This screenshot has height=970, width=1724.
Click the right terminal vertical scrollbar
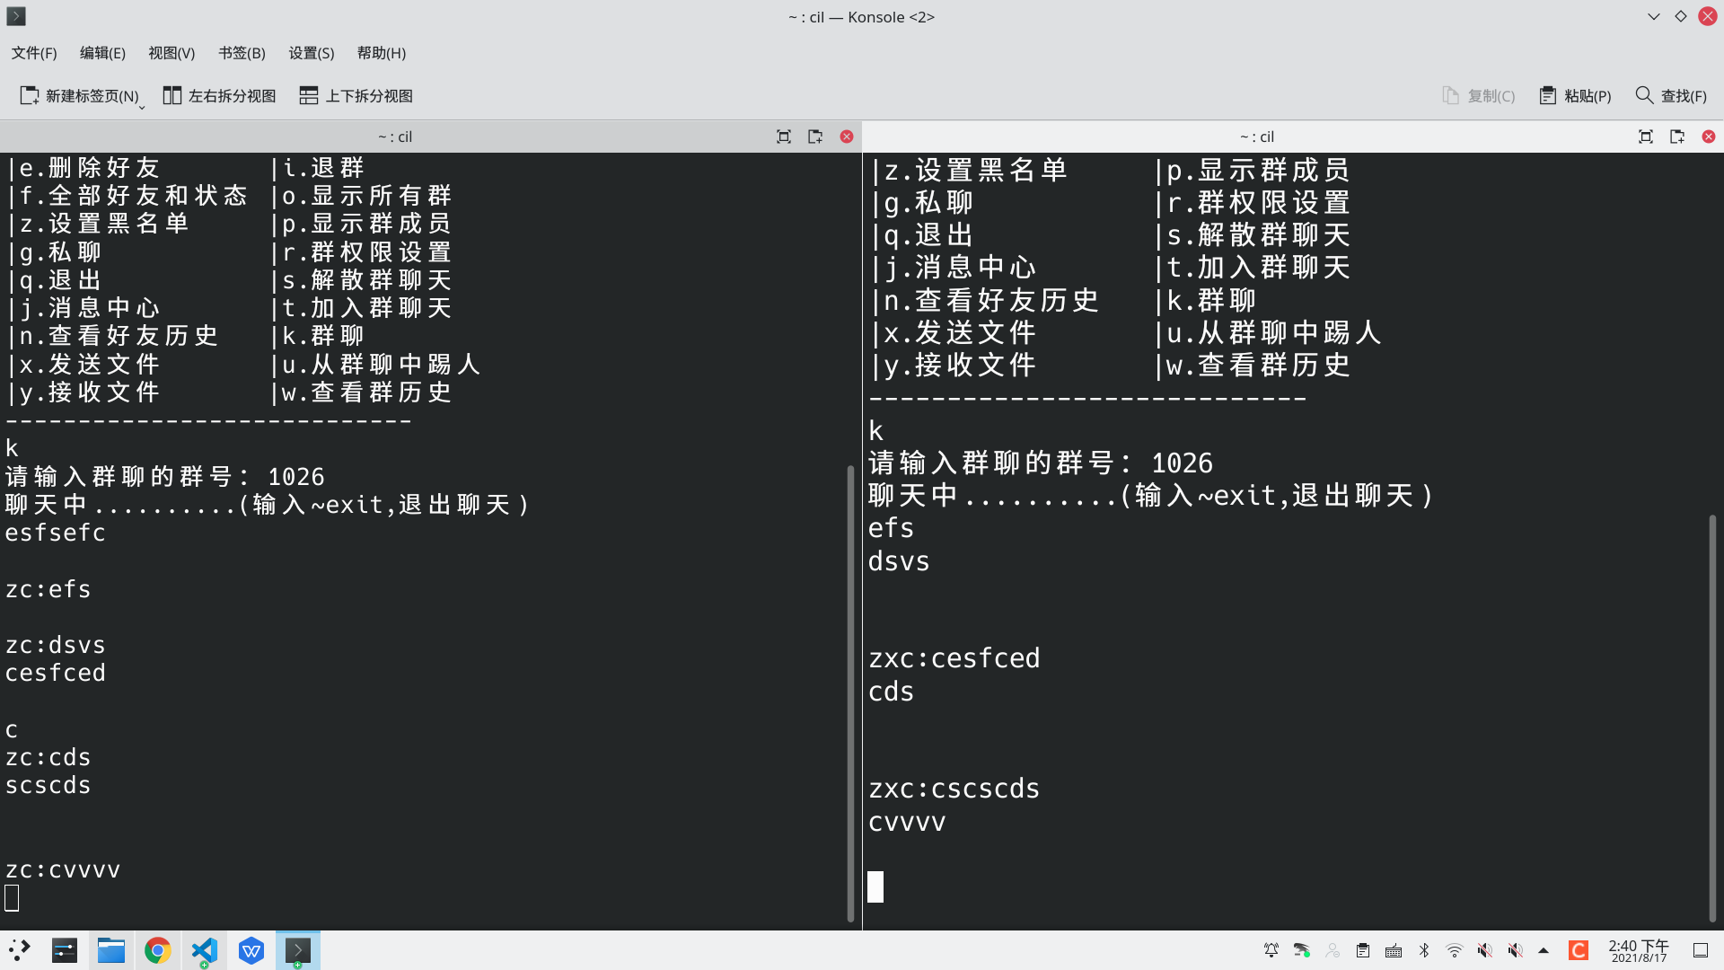point(1712,719)
